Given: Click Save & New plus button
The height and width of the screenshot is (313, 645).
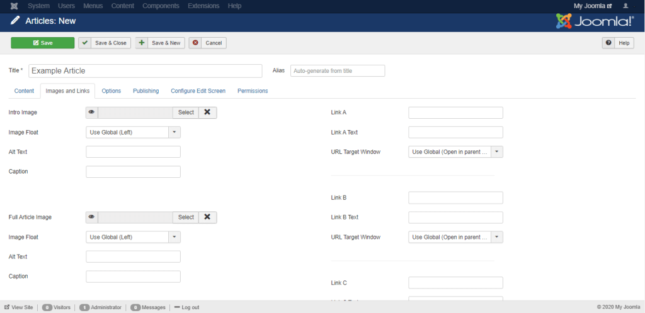Looking at the screenshot, I should click(x=159, y=43).
